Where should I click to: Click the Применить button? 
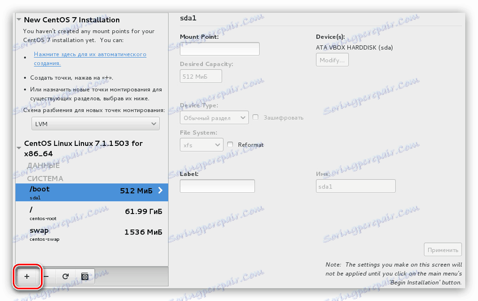point(443,250)
